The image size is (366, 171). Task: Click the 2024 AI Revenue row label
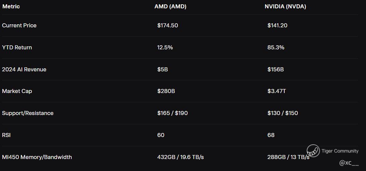click(24, 69)
